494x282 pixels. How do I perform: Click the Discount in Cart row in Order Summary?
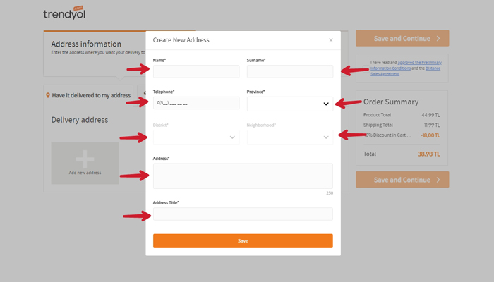(402, 135)
